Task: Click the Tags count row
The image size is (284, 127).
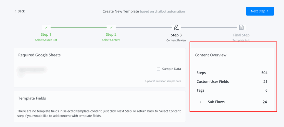Action: coord(232,90)
